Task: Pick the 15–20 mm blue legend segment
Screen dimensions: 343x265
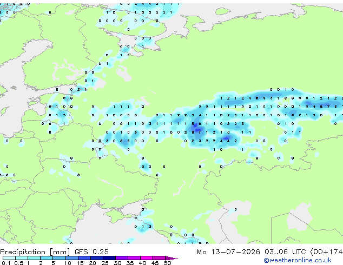Action: (84, 258)
